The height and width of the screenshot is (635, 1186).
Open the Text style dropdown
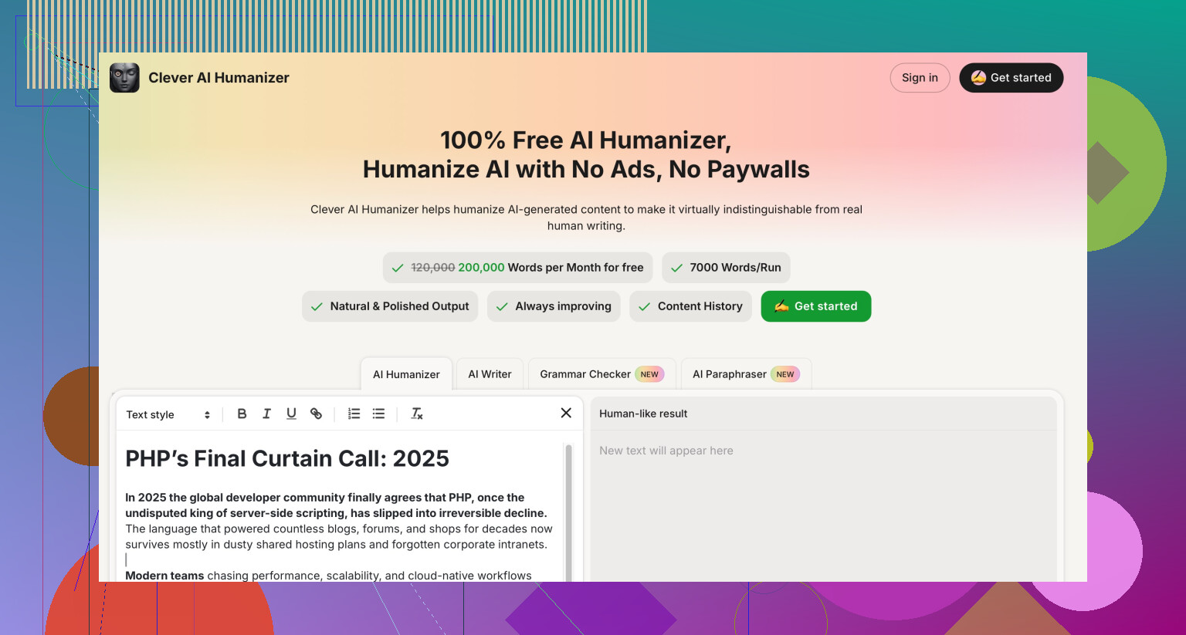[x=168, y=415]
